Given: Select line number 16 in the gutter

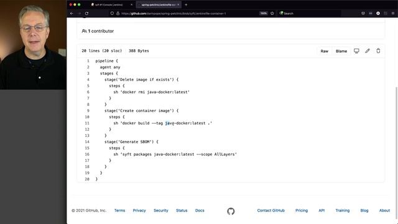Looking at the screenshot, I should (87, 154).
